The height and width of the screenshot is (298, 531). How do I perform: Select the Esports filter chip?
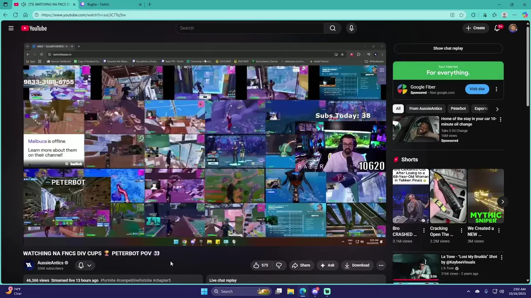click(x=481, y=108)
